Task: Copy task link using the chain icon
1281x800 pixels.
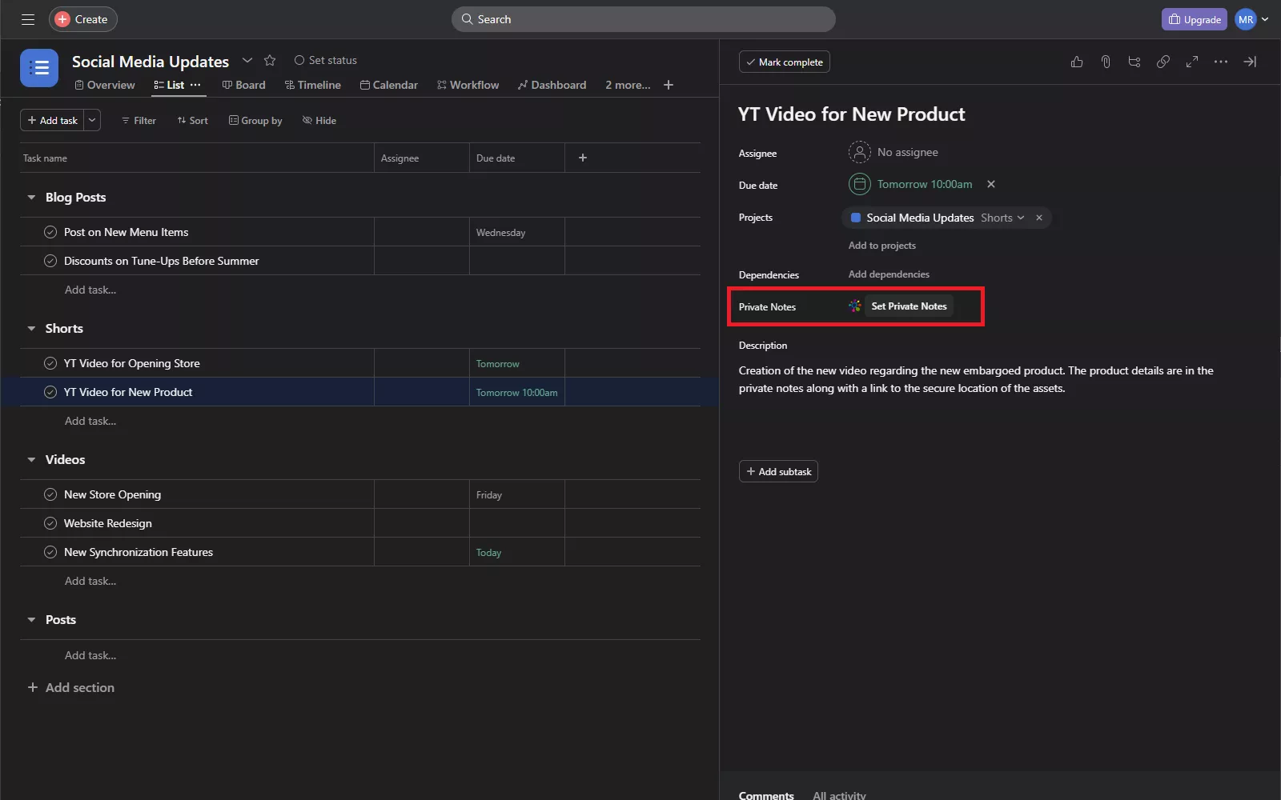Action: pyautogui.click(x=1163, y=62)
